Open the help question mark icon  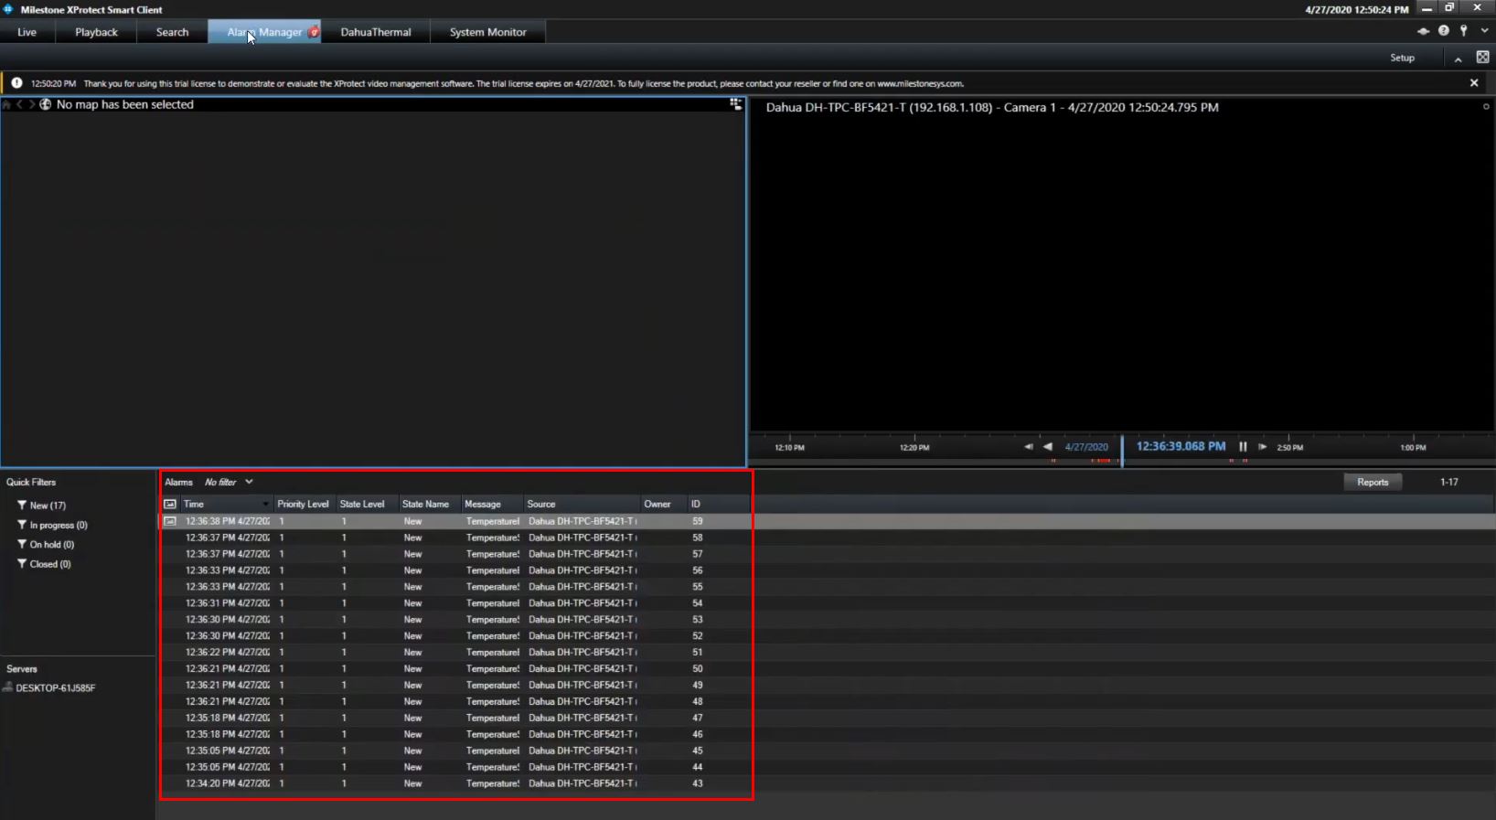point(1443,31)
